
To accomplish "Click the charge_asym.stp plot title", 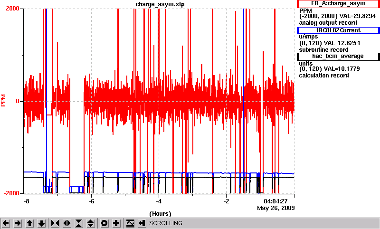I will (160, 4).
